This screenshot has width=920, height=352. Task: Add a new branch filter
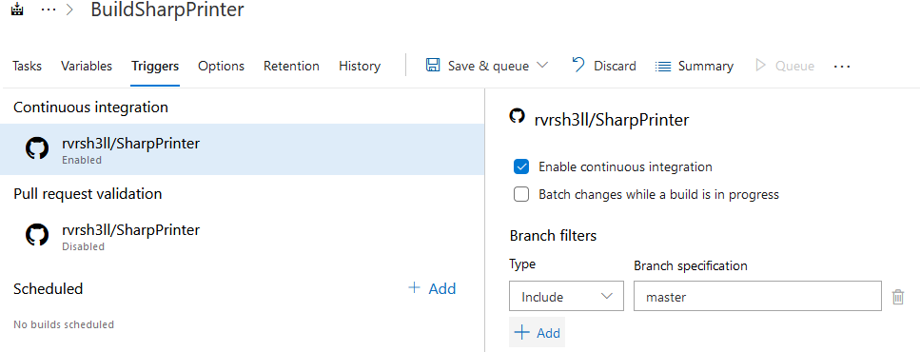pyautogui.click(x=537, y=333)
